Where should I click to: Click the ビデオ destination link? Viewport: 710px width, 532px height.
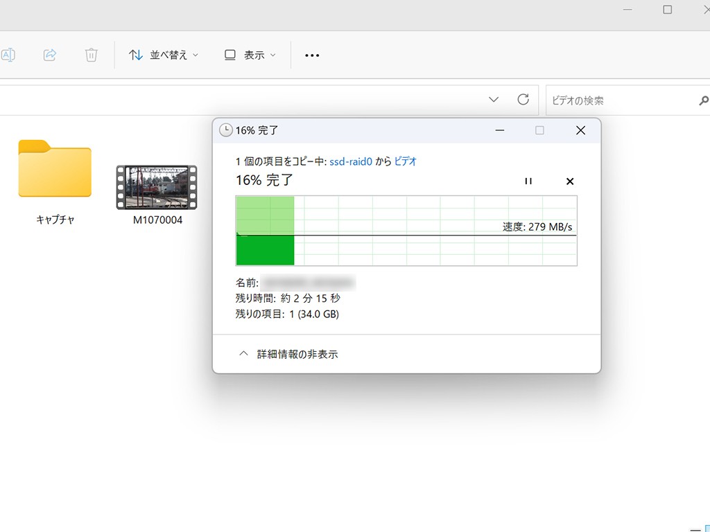point(405,161)
